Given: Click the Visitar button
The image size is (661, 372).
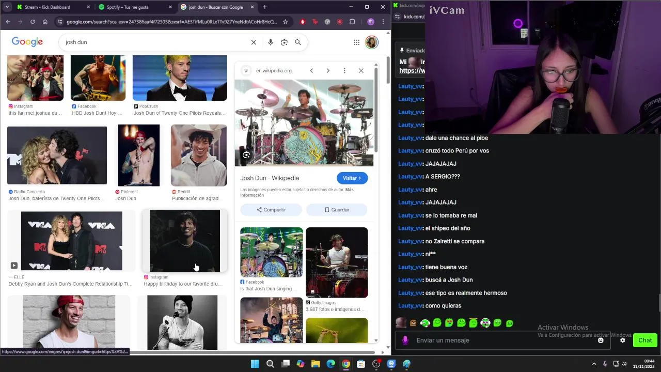Looking at the screenshot, I should pos(352,178).
